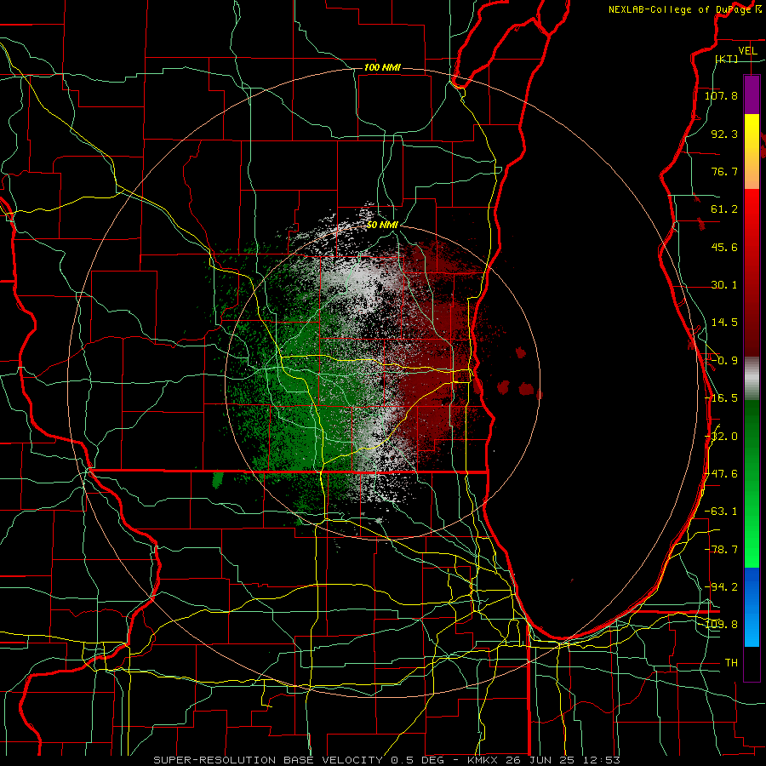Click the -0.9 scale label

[x=724, y=361]
